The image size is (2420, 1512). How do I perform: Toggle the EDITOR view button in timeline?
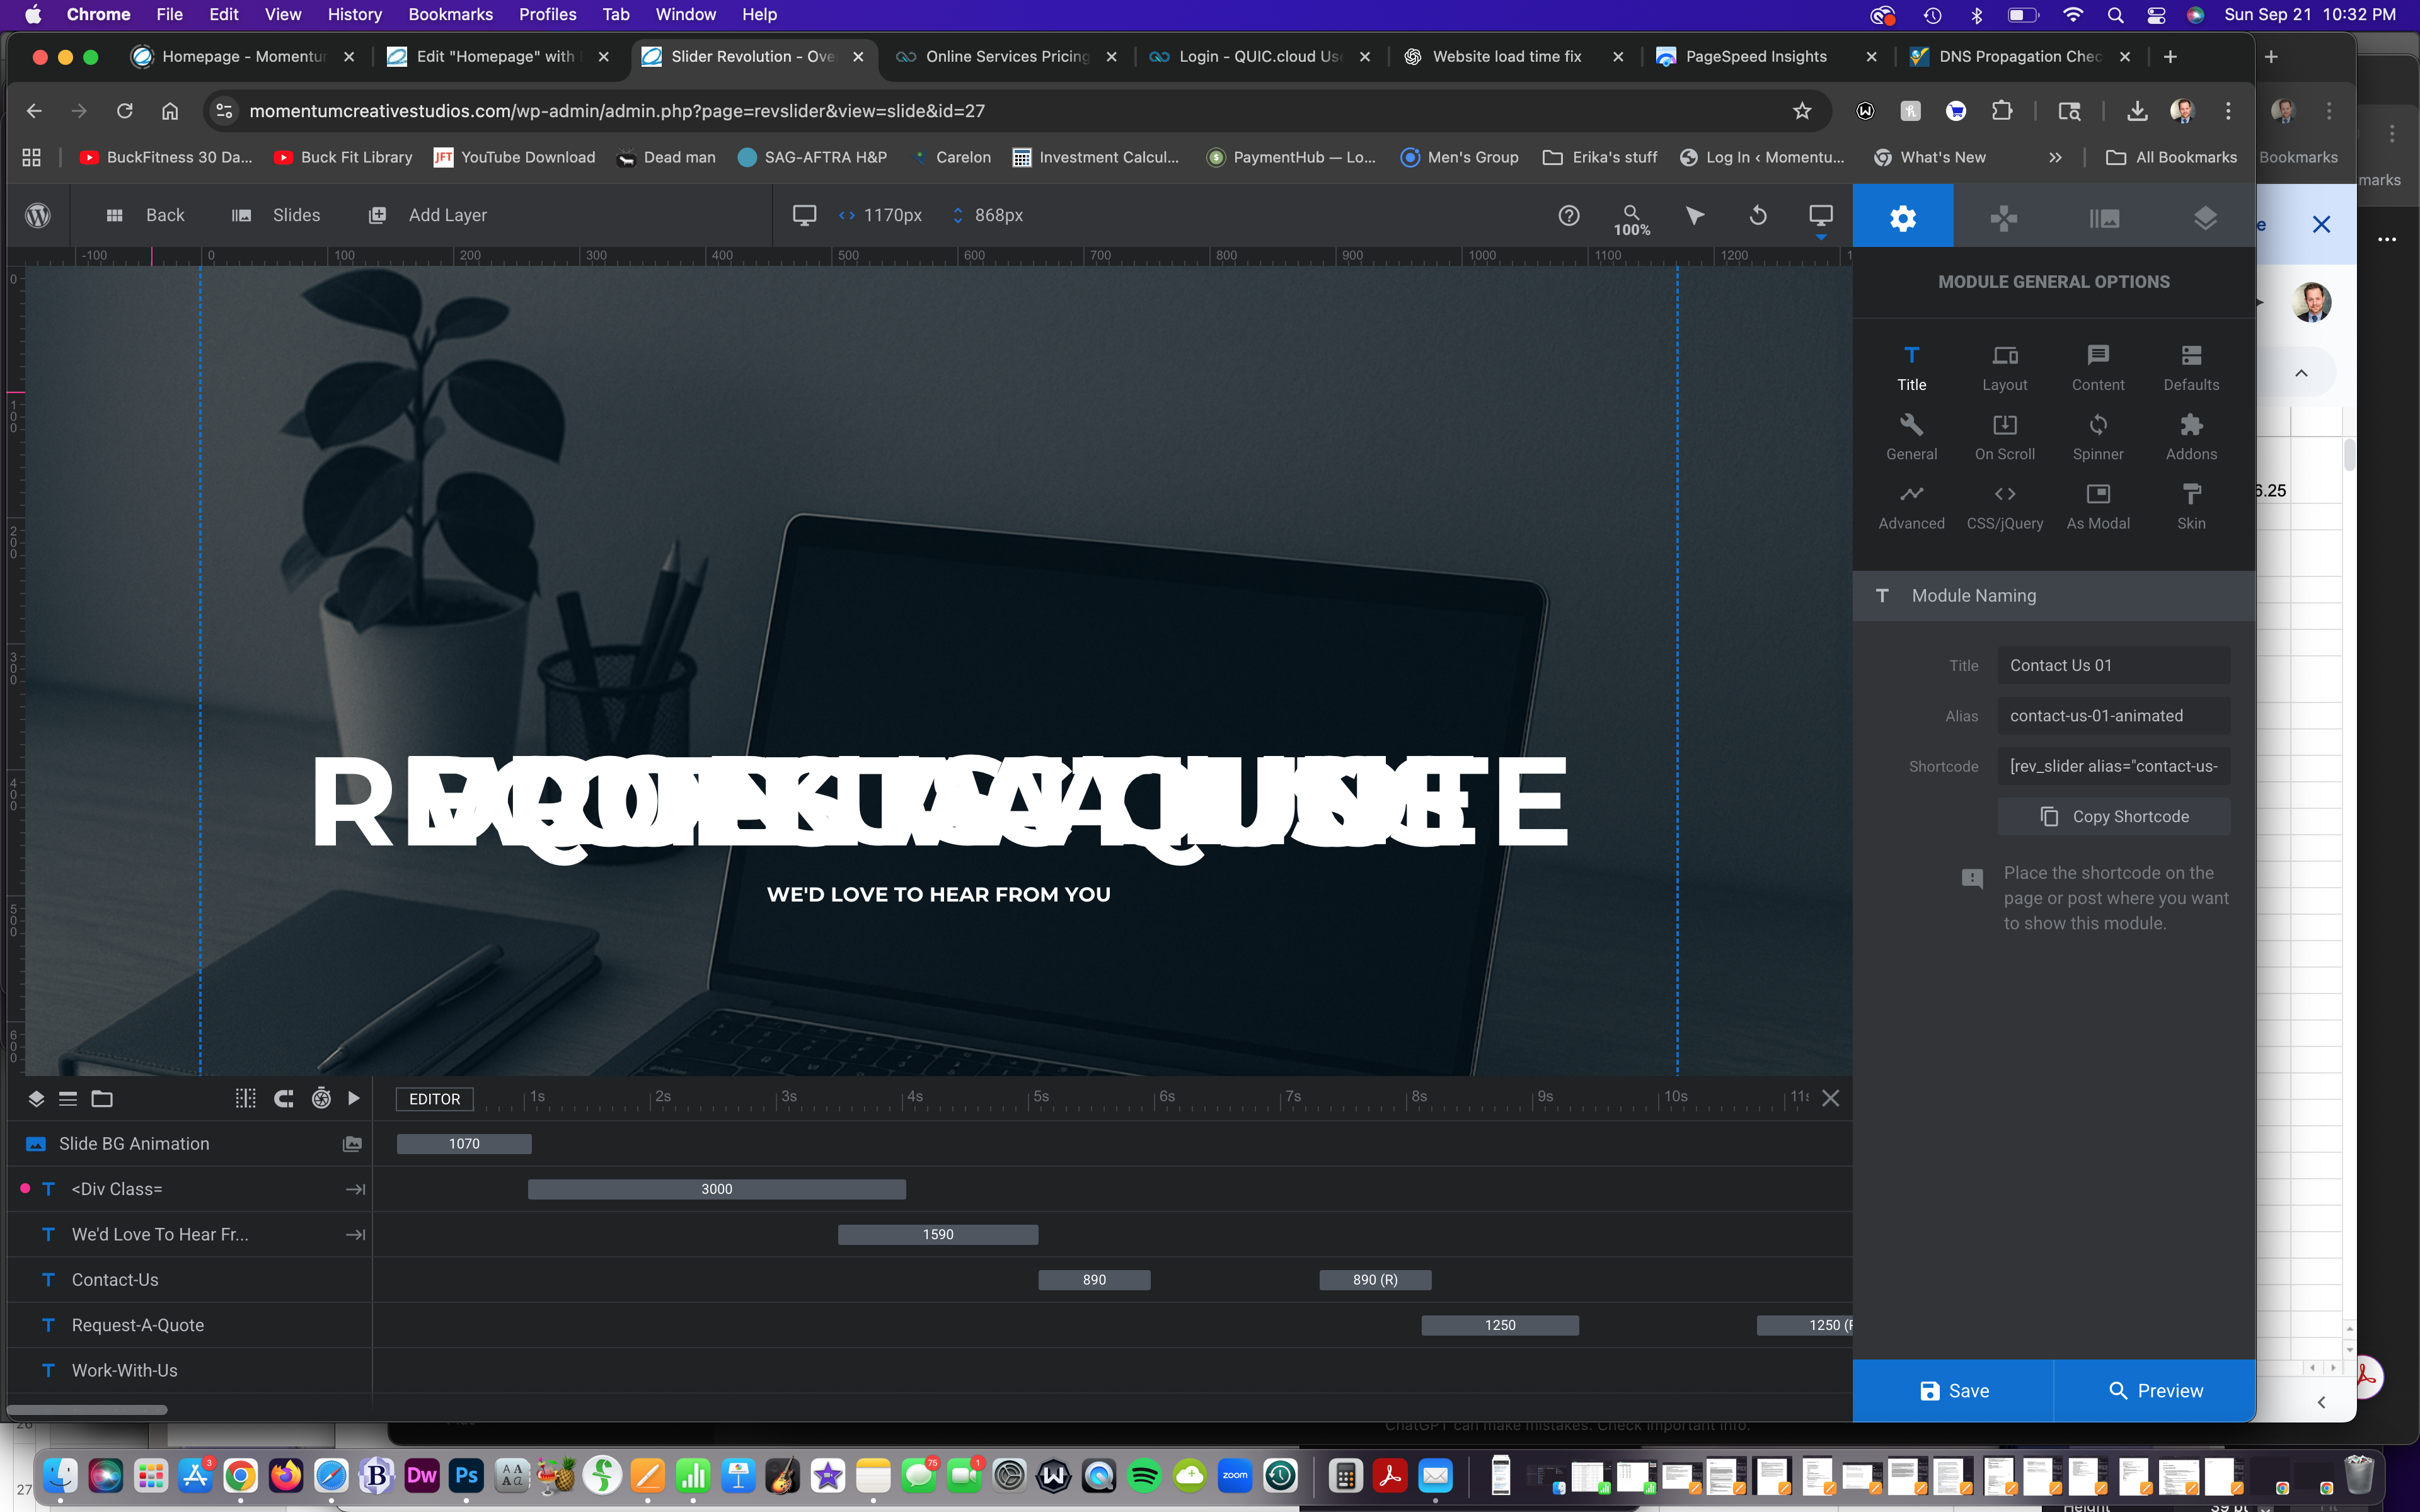434,1099
